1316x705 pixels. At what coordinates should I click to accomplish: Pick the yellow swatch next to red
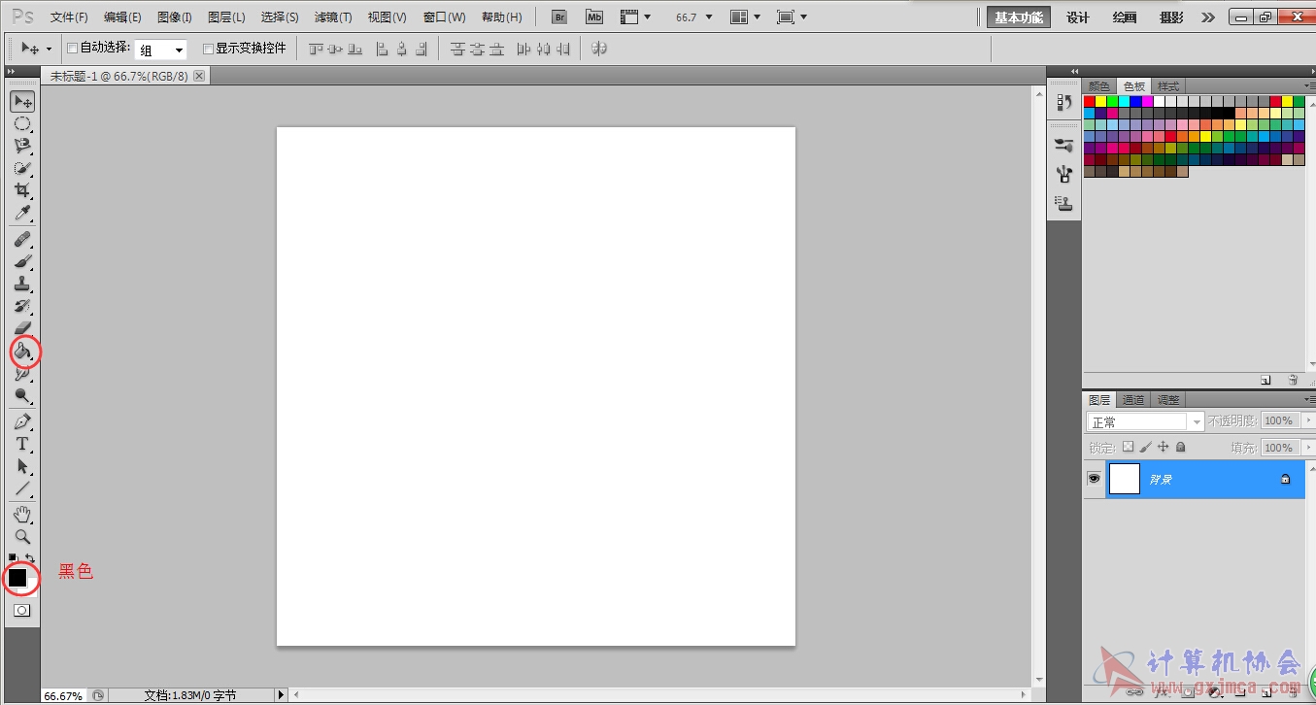pos(1101,101)
